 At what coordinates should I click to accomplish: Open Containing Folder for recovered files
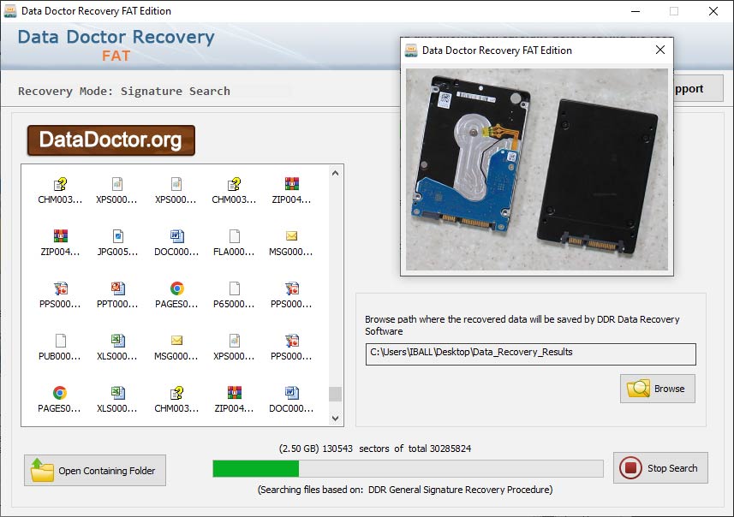[94, 470]
